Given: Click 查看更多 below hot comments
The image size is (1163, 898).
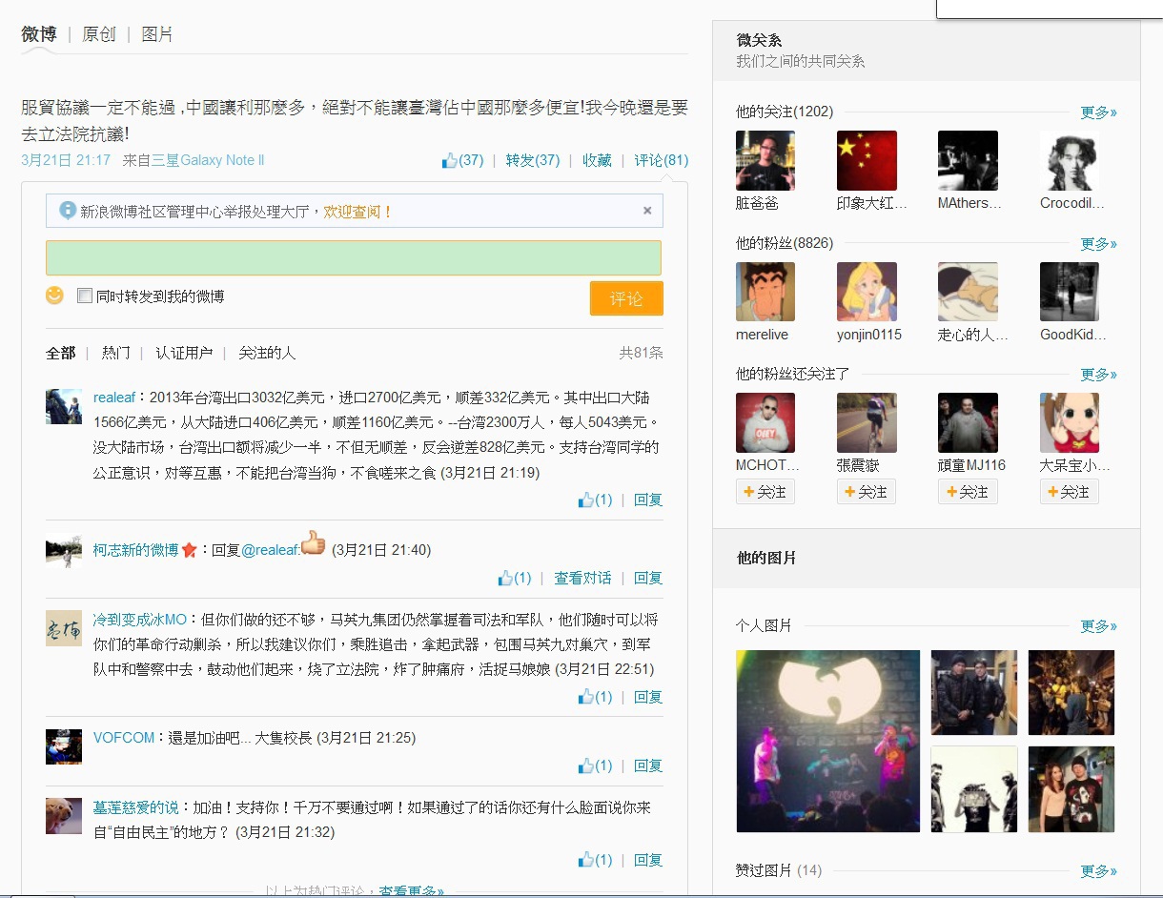Looking at the screenshot, I should (x=411, y=891).
